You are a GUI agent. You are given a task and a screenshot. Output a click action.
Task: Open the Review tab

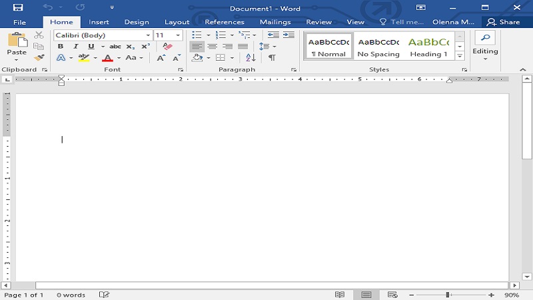(x=318, y=22)
